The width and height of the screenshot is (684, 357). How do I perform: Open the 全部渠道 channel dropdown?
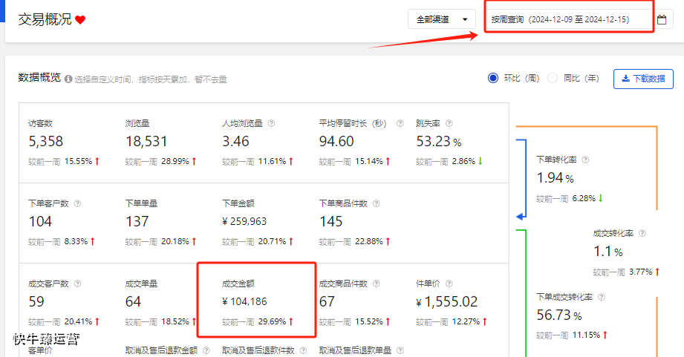(x=442, y=19)
